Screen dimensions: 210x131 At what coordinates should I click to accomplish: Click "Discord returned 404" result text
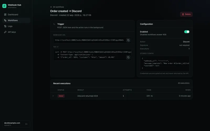(x=88, y=96)
